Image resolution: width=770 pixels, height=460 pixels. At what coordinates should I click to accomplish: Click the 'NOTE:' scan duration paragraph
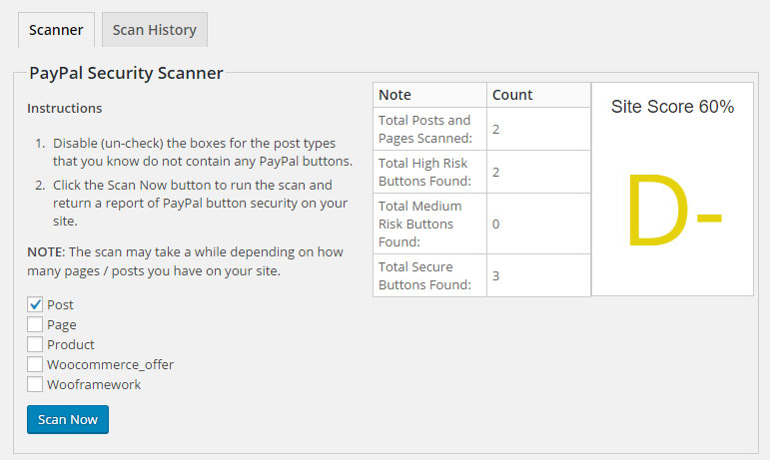(x=185, y=261)
